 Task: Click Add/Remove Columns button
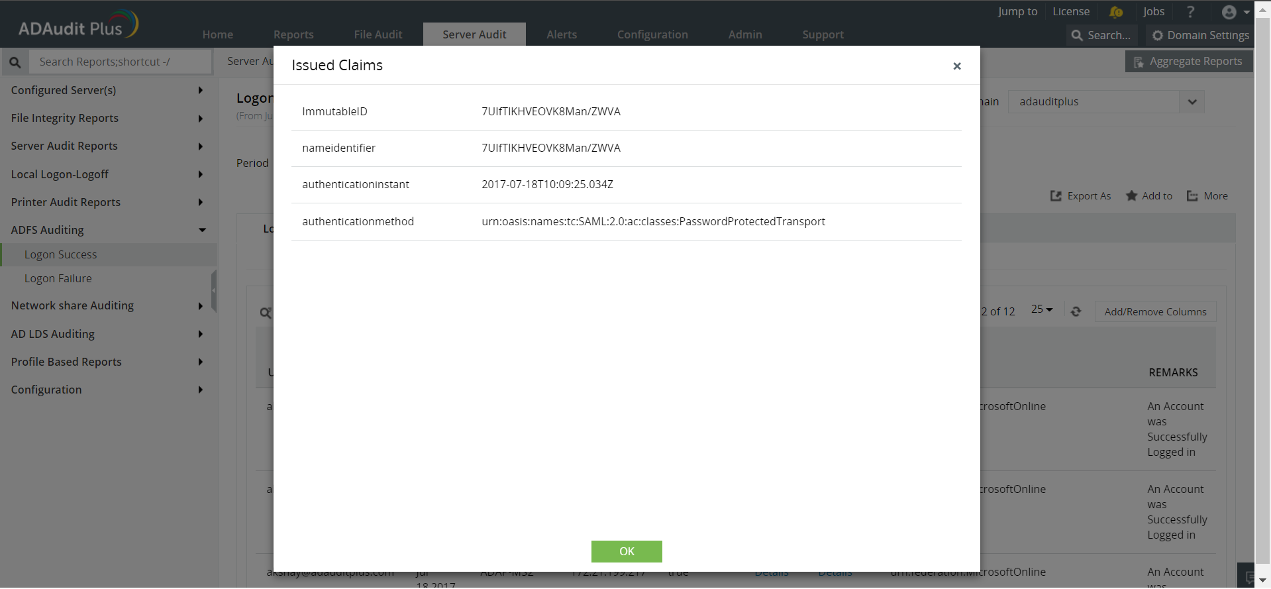click(x=1155, y=311)
